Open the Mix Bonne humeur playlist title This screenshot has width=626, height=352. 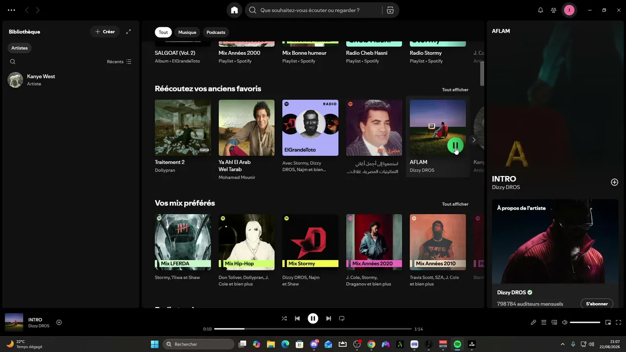coord(304,53)
